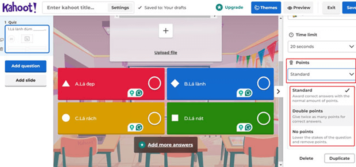
Task: Open the Themes panel
Action: coord(266,8)
